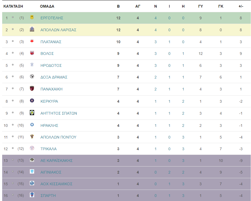Click the ΒΟΛΟΣ team crest icon
251x201 pixels.
click(32, 53)
